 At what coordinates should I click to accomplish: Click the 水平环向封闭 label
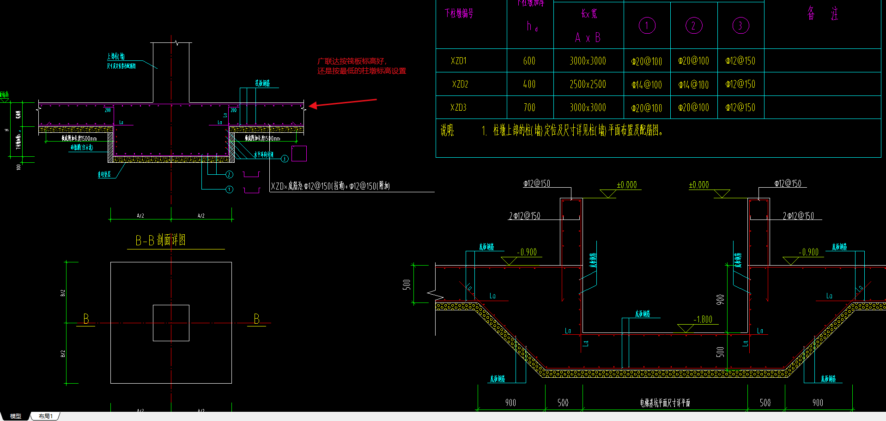coord(263,155)
